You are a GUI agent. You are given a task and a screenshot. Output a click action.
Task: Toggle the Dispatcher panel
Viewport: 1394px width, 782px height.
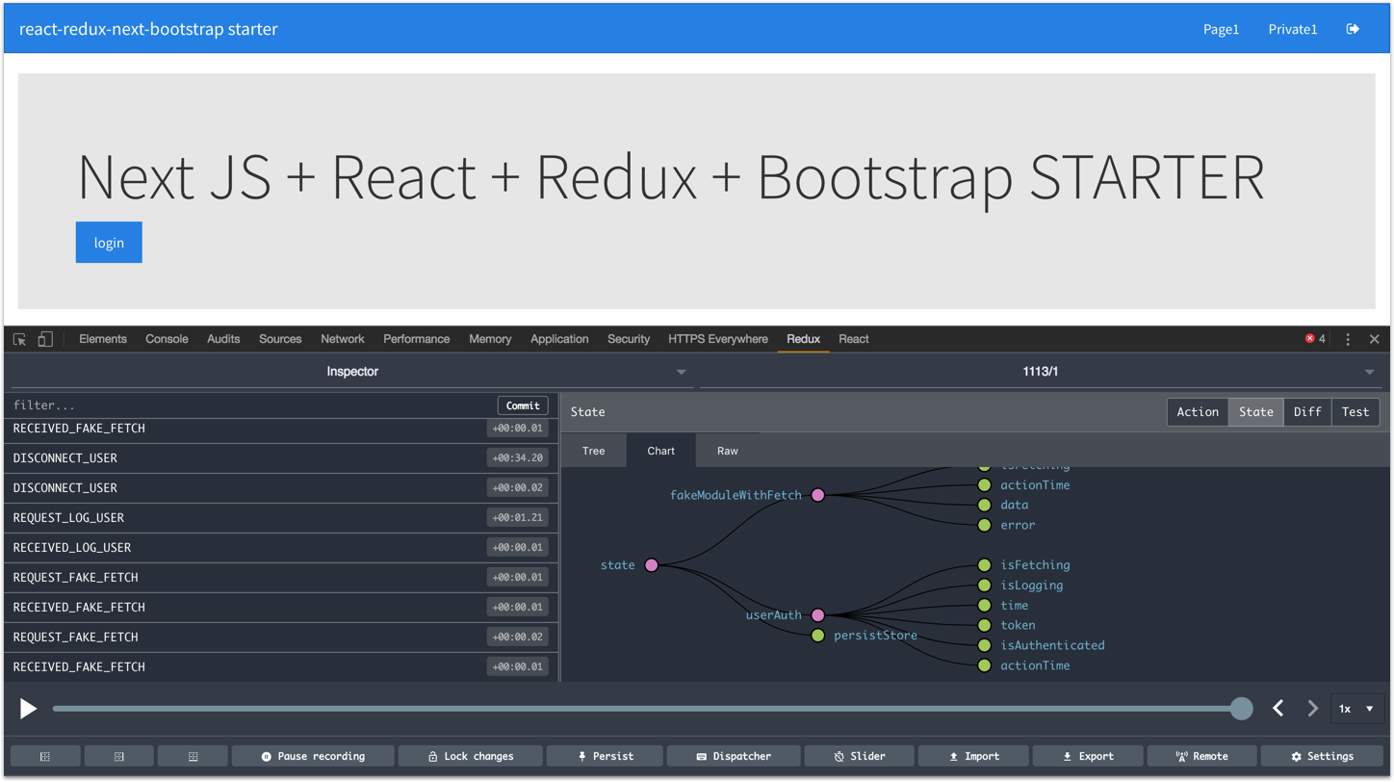click(x=734, y=756)
